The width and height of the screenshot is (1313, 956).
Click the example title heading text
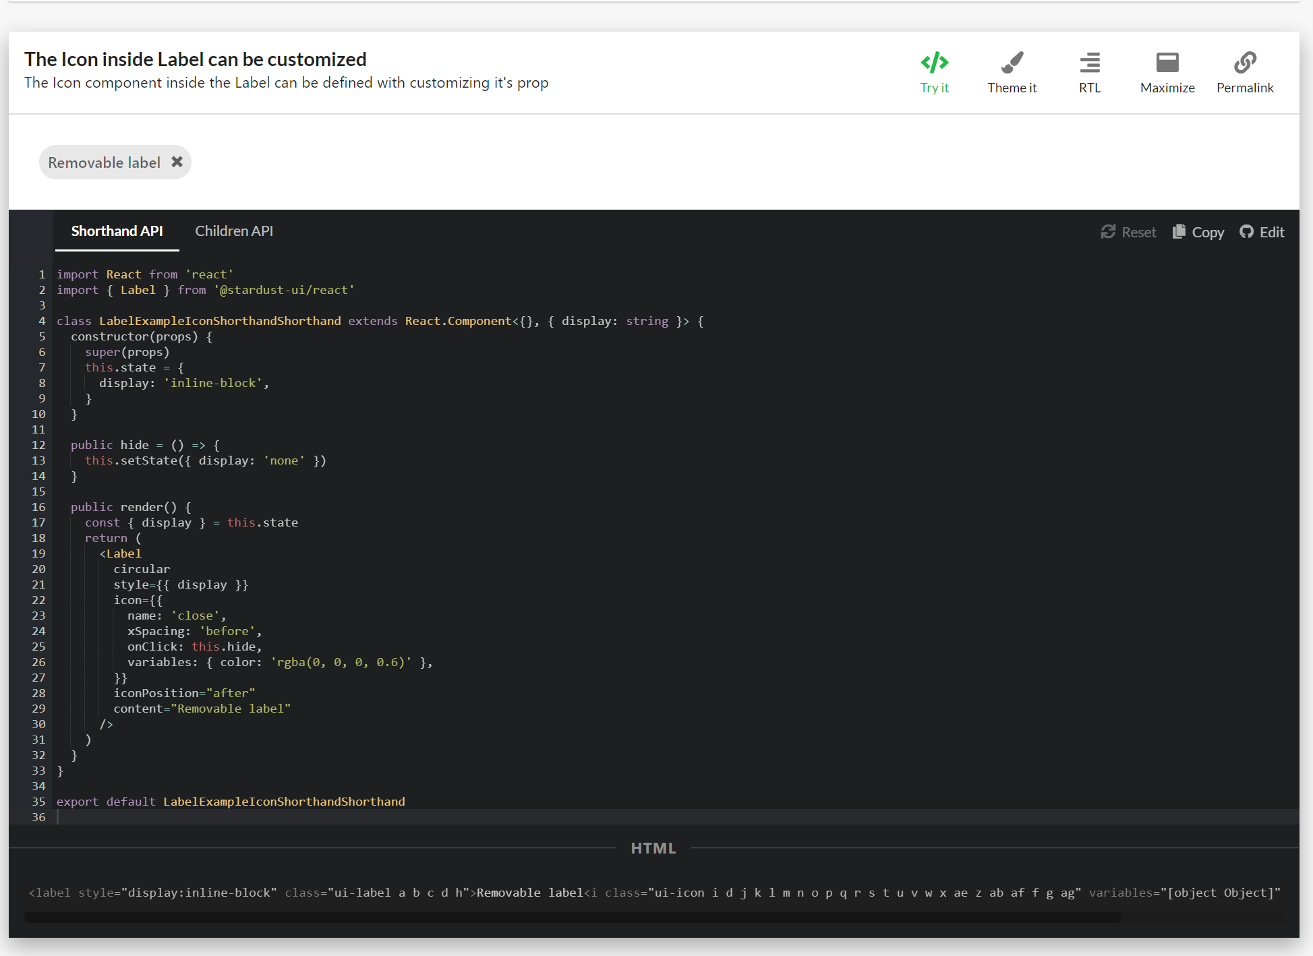click(196, 59)
